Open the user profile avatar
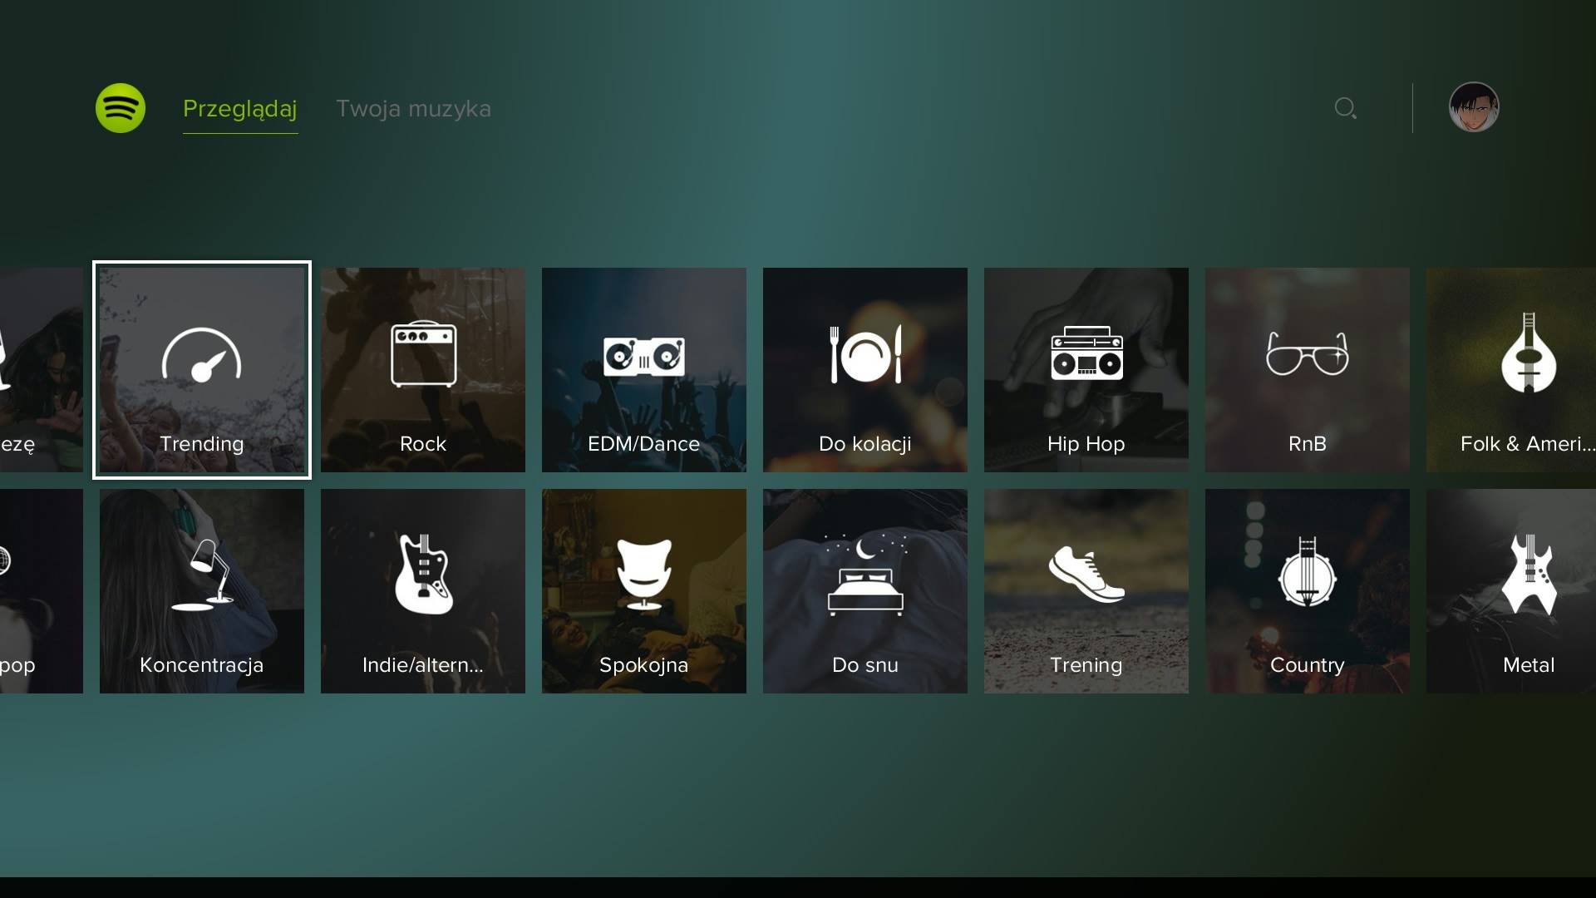This screenshot has height=898, width=1596. click(x=1473, y=107)
